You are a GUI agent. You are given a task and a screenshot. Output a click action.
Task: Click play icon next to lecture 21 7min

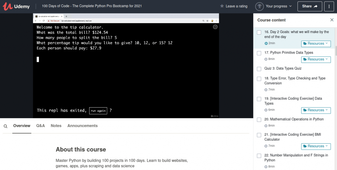266,146
